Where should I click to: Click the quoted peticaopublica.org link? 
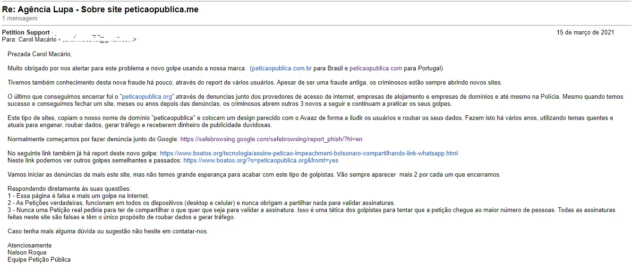point(147,97)
